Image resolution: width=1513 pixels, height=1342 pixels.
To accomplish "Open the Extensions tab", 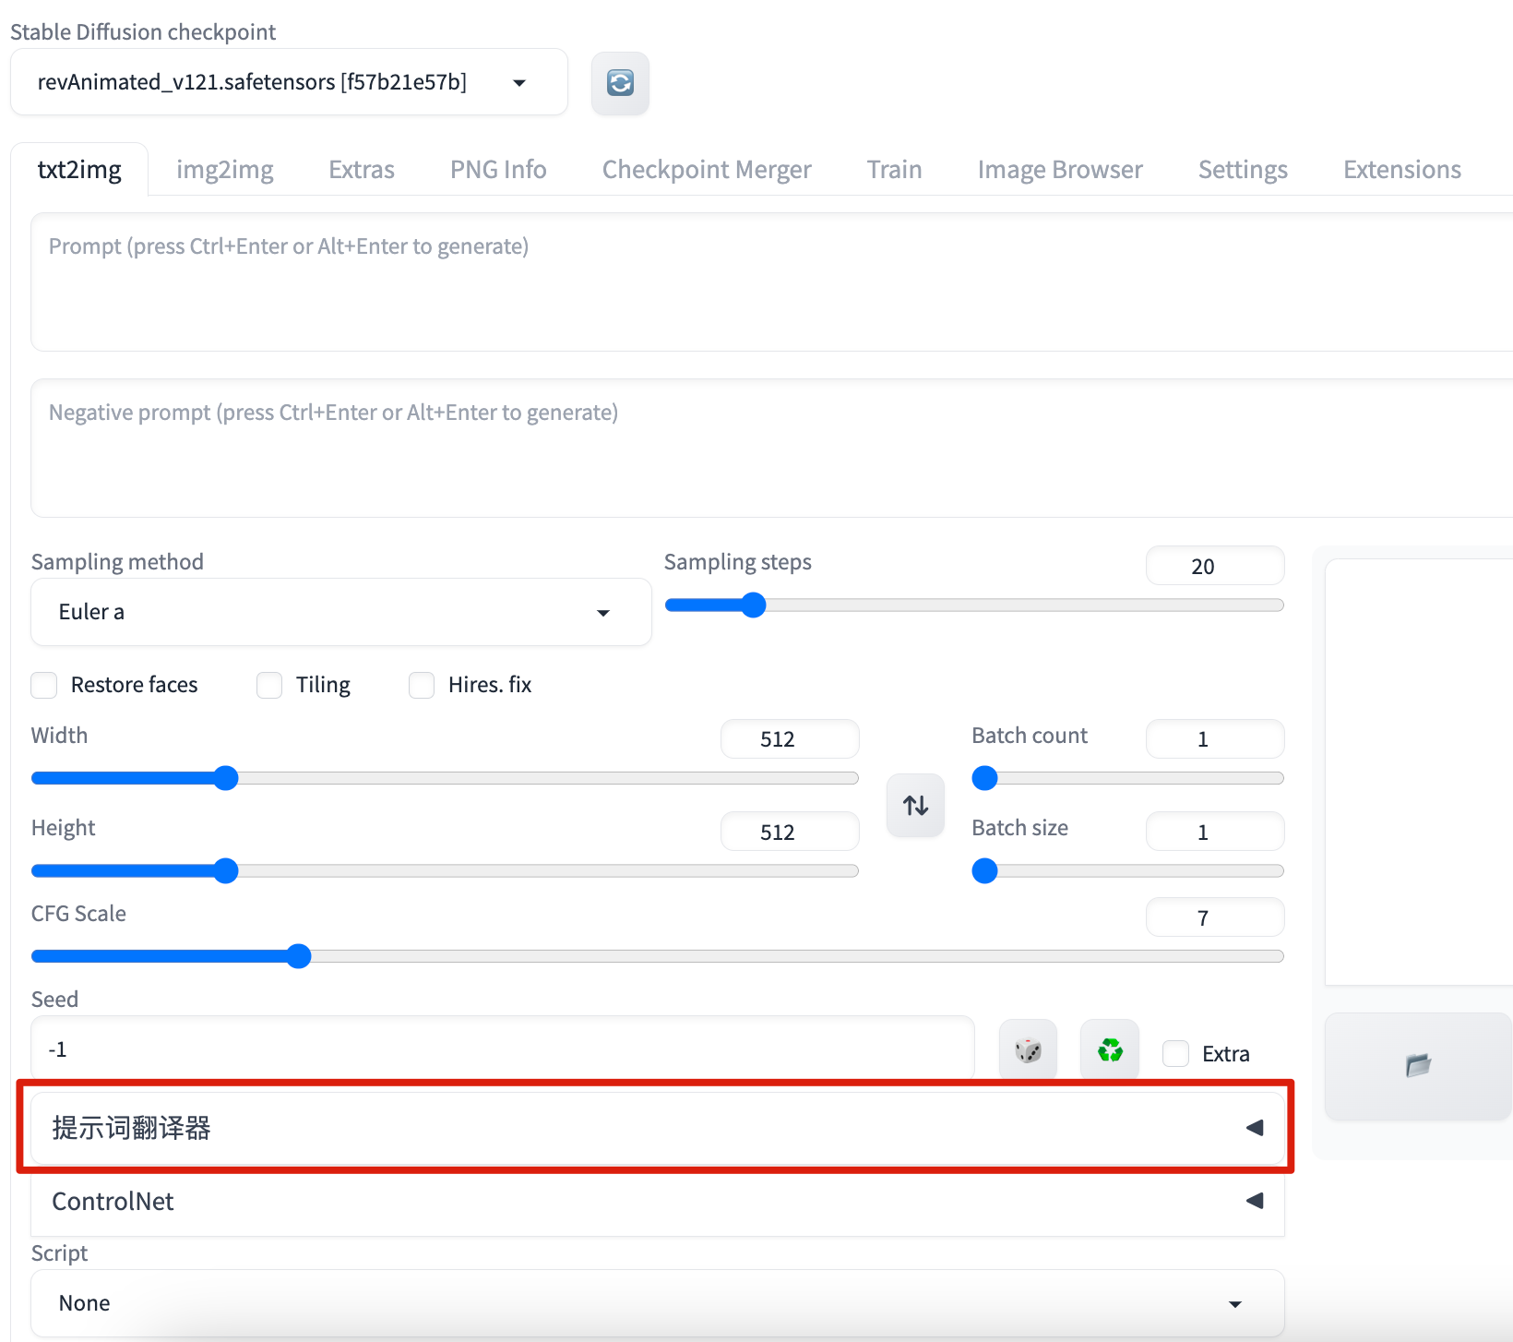I will 1402,170.
